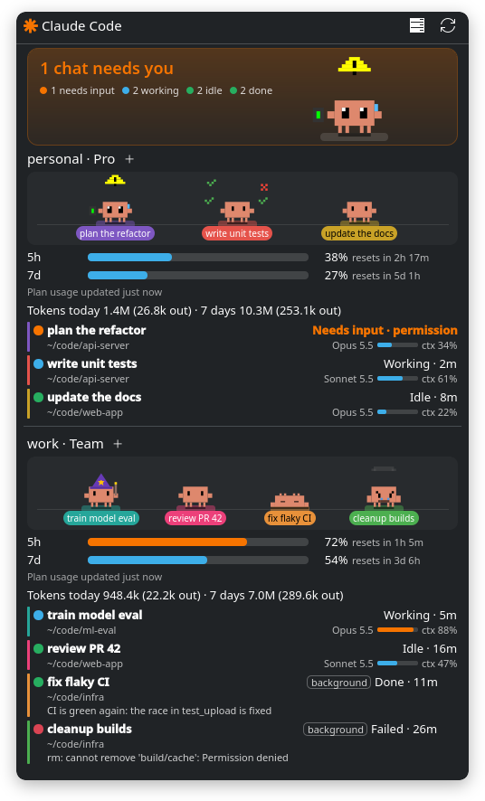The width and height of the screenshot is (485, 801).
Task: Click the large alert mascot in banner
Action: pos(354,99)
